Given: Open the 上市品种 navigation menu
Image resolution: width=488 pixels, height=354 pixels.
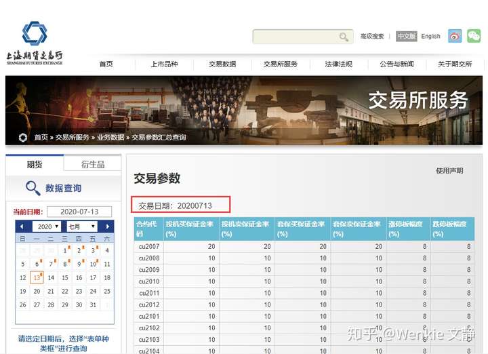Looking at the screenshot, I should [164, 64].
